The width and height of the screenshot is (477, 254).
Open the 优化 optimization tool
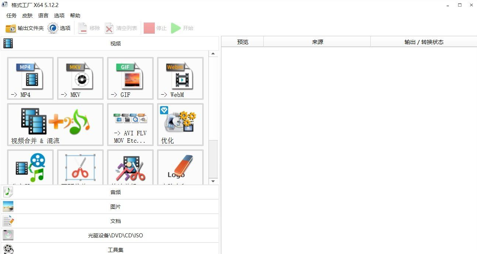pyautogui.click(x=180, y=124)
